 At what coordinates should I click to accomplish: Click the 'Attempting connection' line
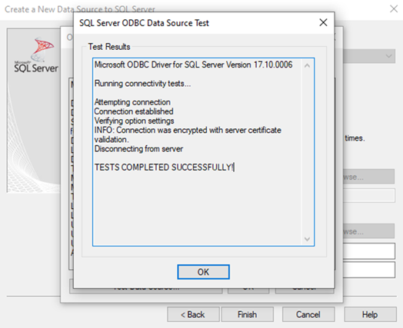tap(132, 102)
